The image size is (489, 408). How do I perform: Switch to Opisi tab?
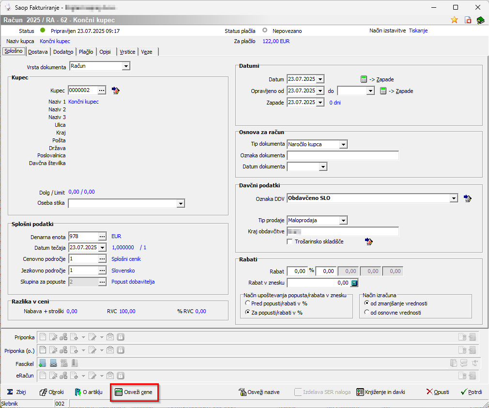[105, 52]
